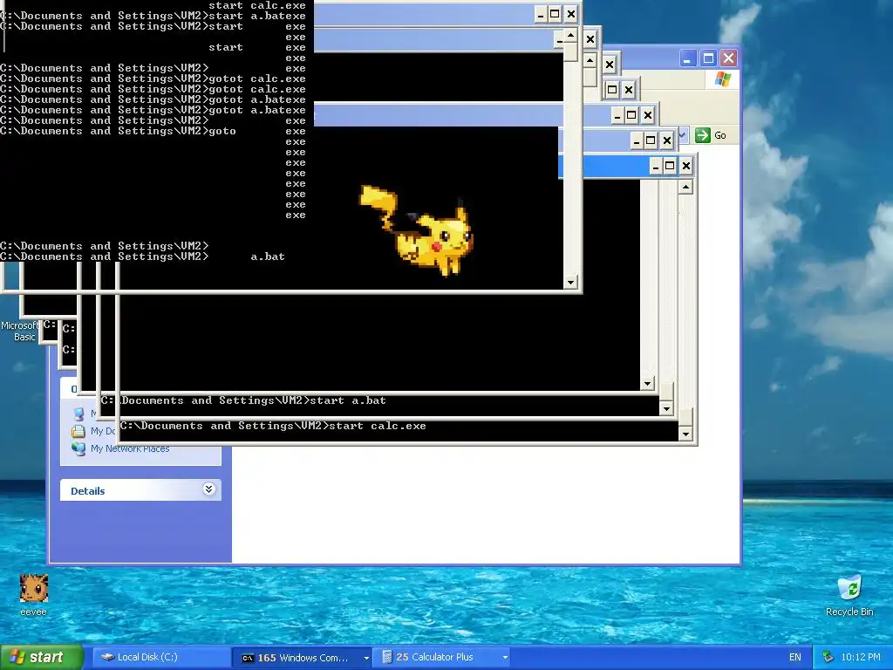
Task: Maximize the calc.exe command window at back
Action: coord(671,166)
